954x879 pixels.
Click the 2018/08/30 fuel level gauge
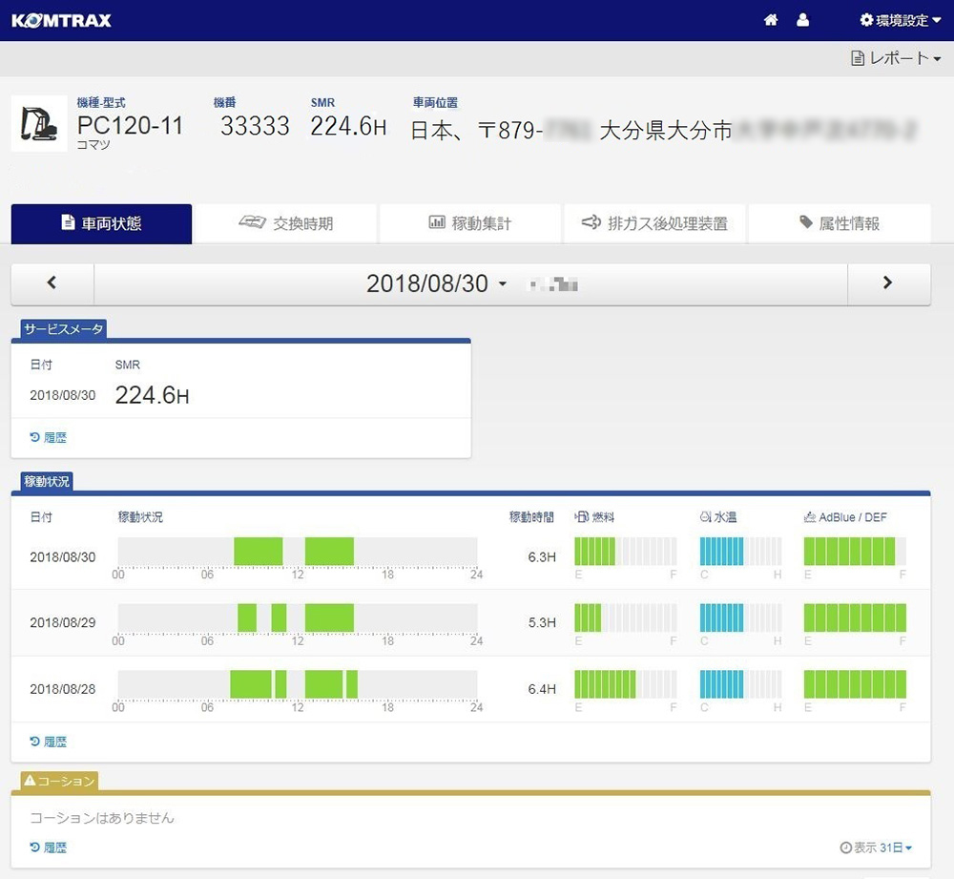[625, 552]
